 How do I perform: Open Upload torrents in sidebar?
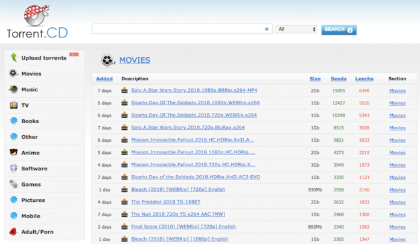(x=44, y=57)
